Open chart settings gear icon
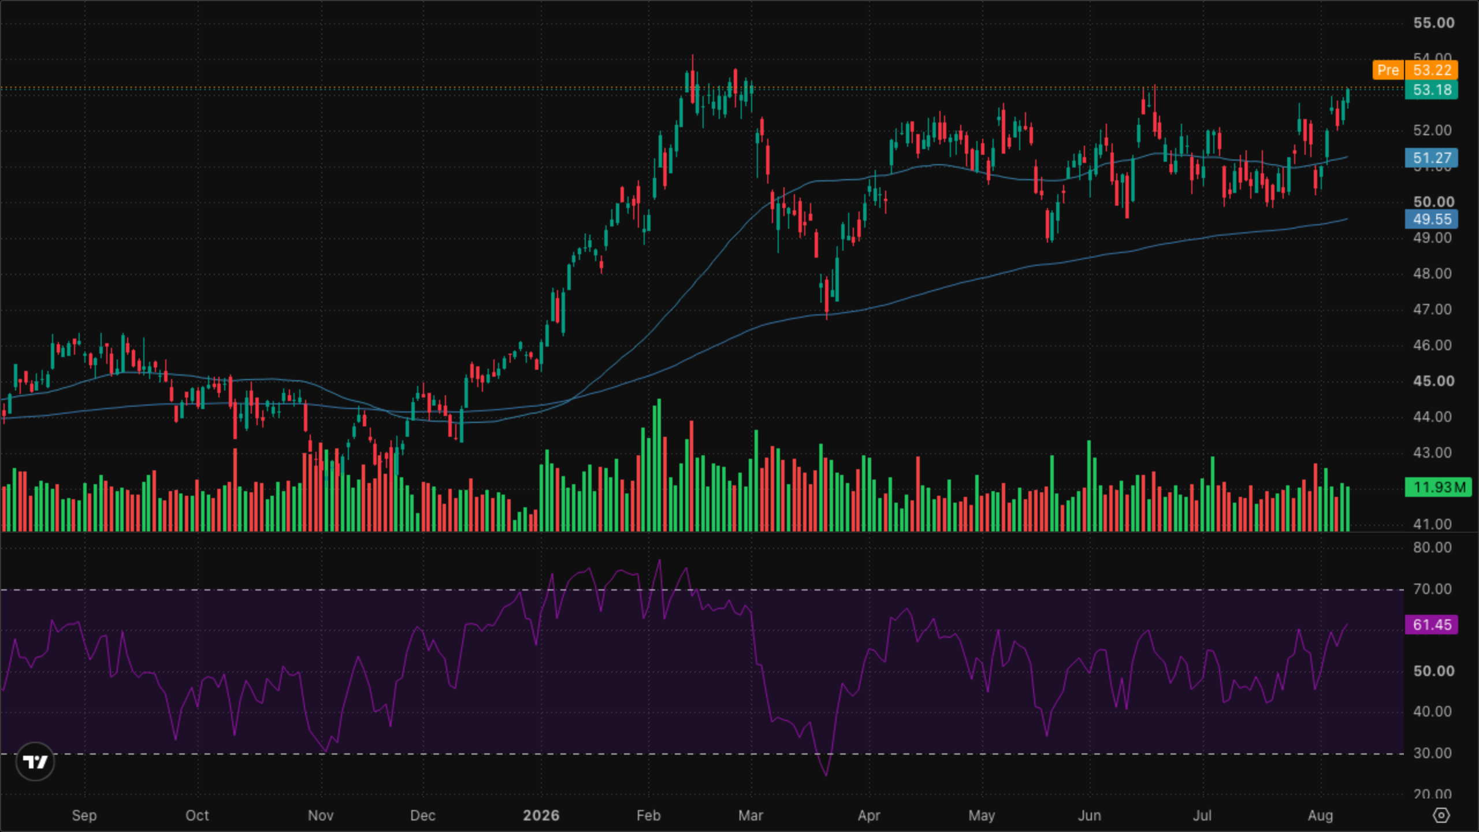1479x832 pixels. [1441, 815]
